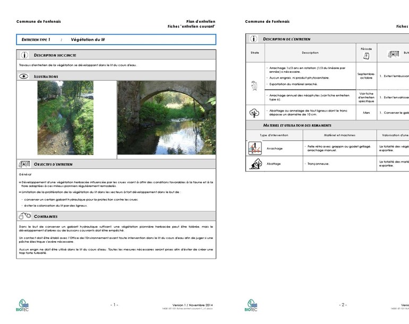Screen dimensions: 409x324
Task: Select 'Entretien type 1' label
Action: click(x=36, y=40)
